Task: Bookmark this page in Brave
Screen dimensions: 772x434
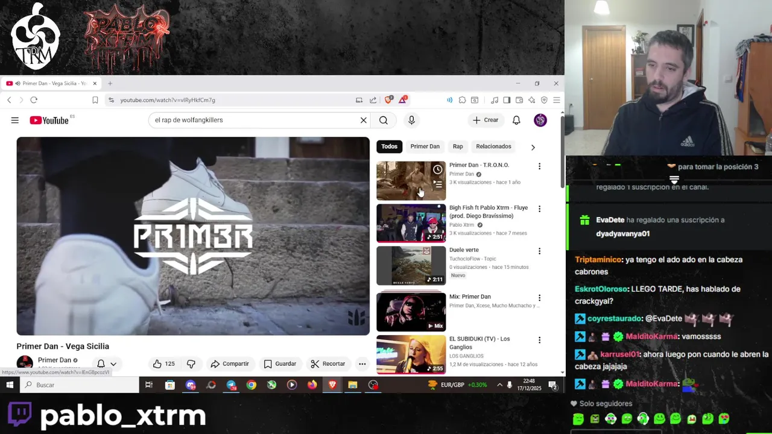Action: click(x=95, y=100)
